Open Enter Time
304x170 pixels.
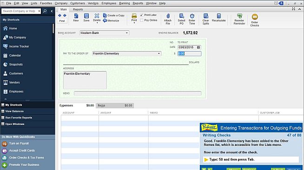click(x=192, y=19)
